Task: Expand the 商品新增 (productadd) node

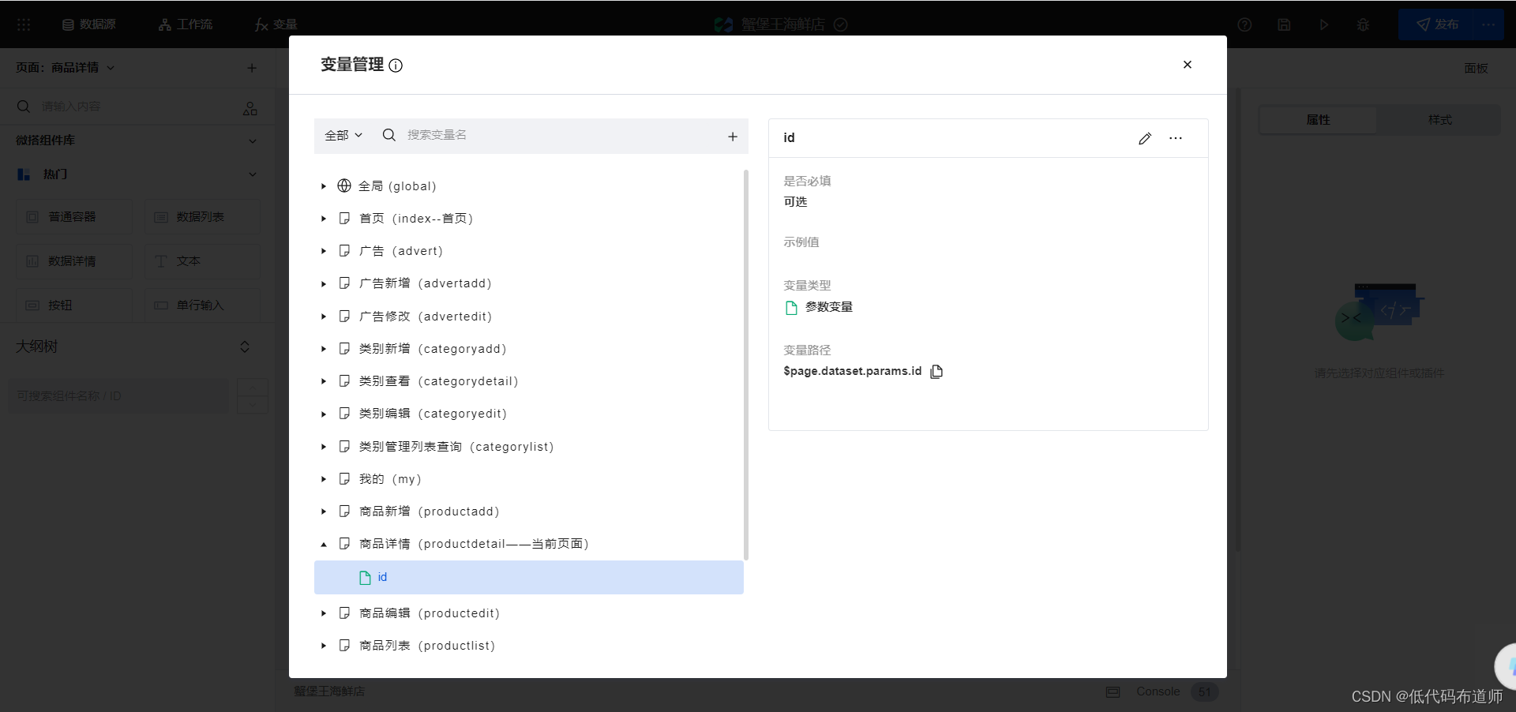Action: point(324,512)
